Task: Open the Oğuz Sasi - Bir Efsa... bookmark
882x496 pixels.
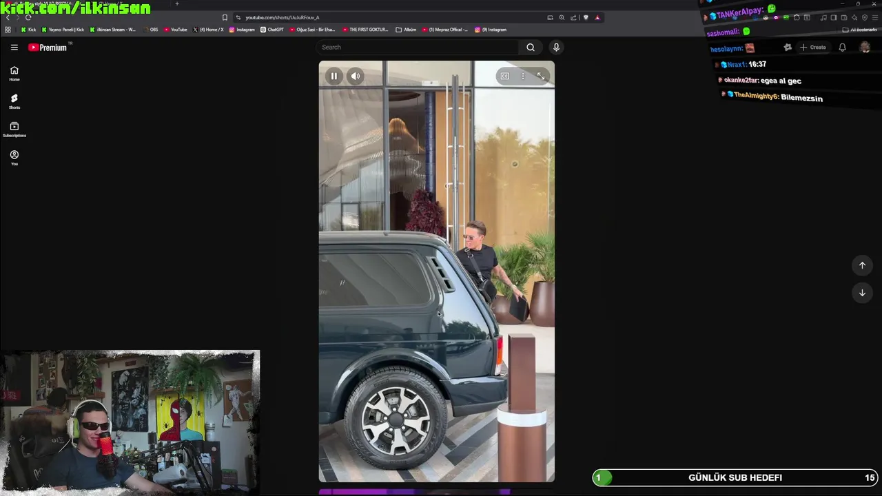Action: [x=312, y=30]
